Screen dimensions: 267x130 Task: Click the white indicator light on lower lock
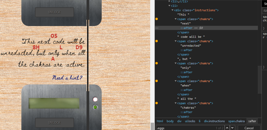pyautogui.click(x=95, y=99)
